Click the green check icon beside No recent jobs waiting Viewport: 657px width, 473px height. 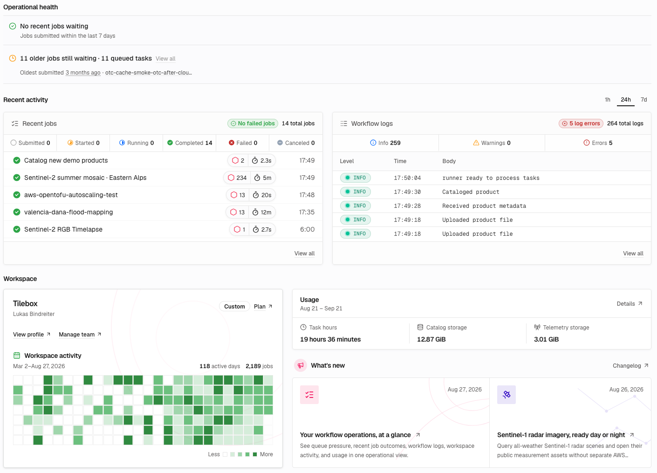(x=13, y=26)
